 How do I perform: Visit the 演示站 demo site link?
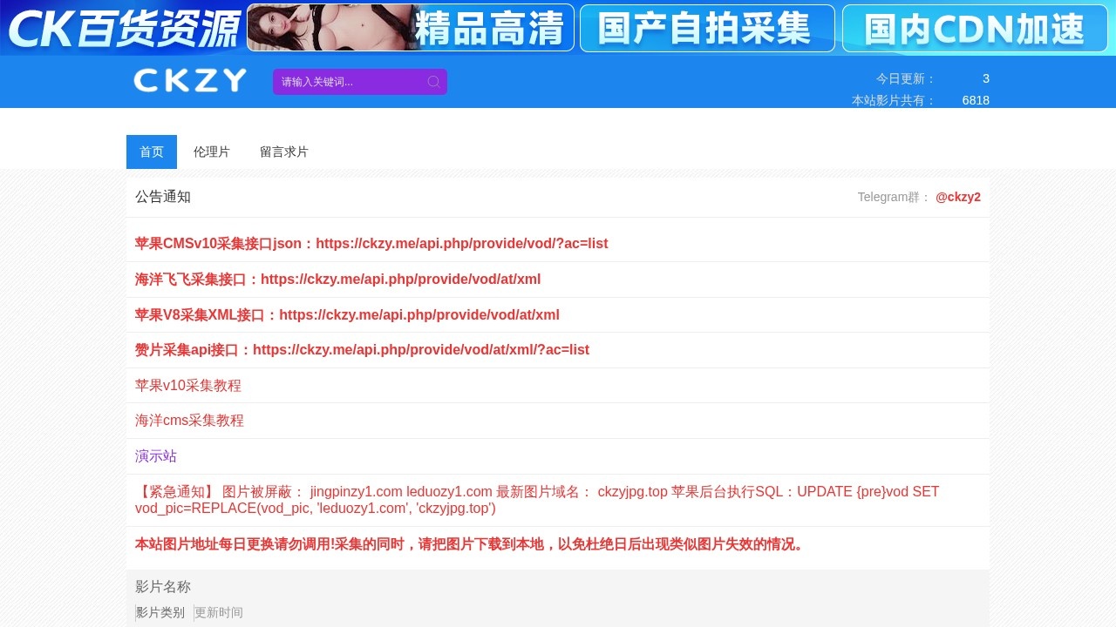156,456
